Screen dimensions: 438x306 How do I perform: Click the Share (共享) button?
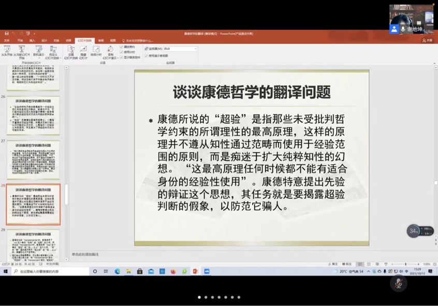coord(428,40)
